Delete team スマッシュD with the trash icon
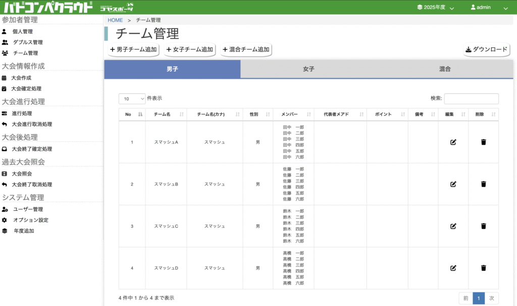This screenshot has width=517, height=306. (483, 268)
